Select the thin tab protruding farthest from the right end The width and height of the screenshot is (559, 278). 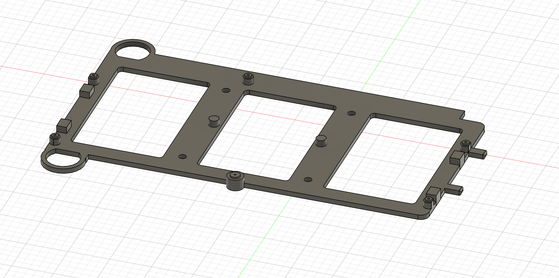coord(478,154)
